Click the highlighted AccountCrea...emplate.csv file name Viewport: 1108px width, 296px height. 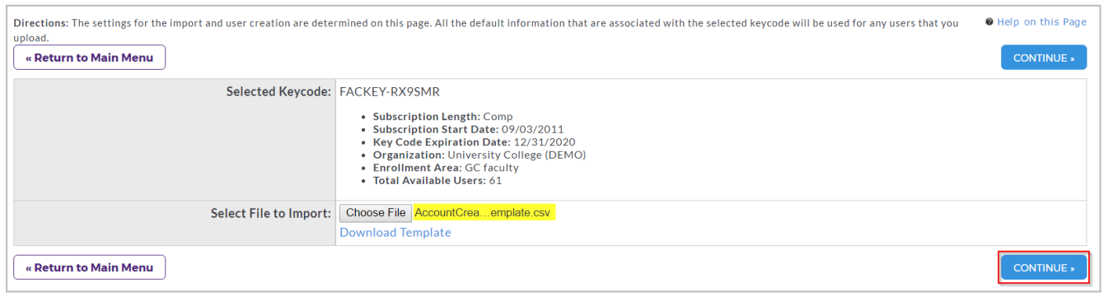point(484,213)
